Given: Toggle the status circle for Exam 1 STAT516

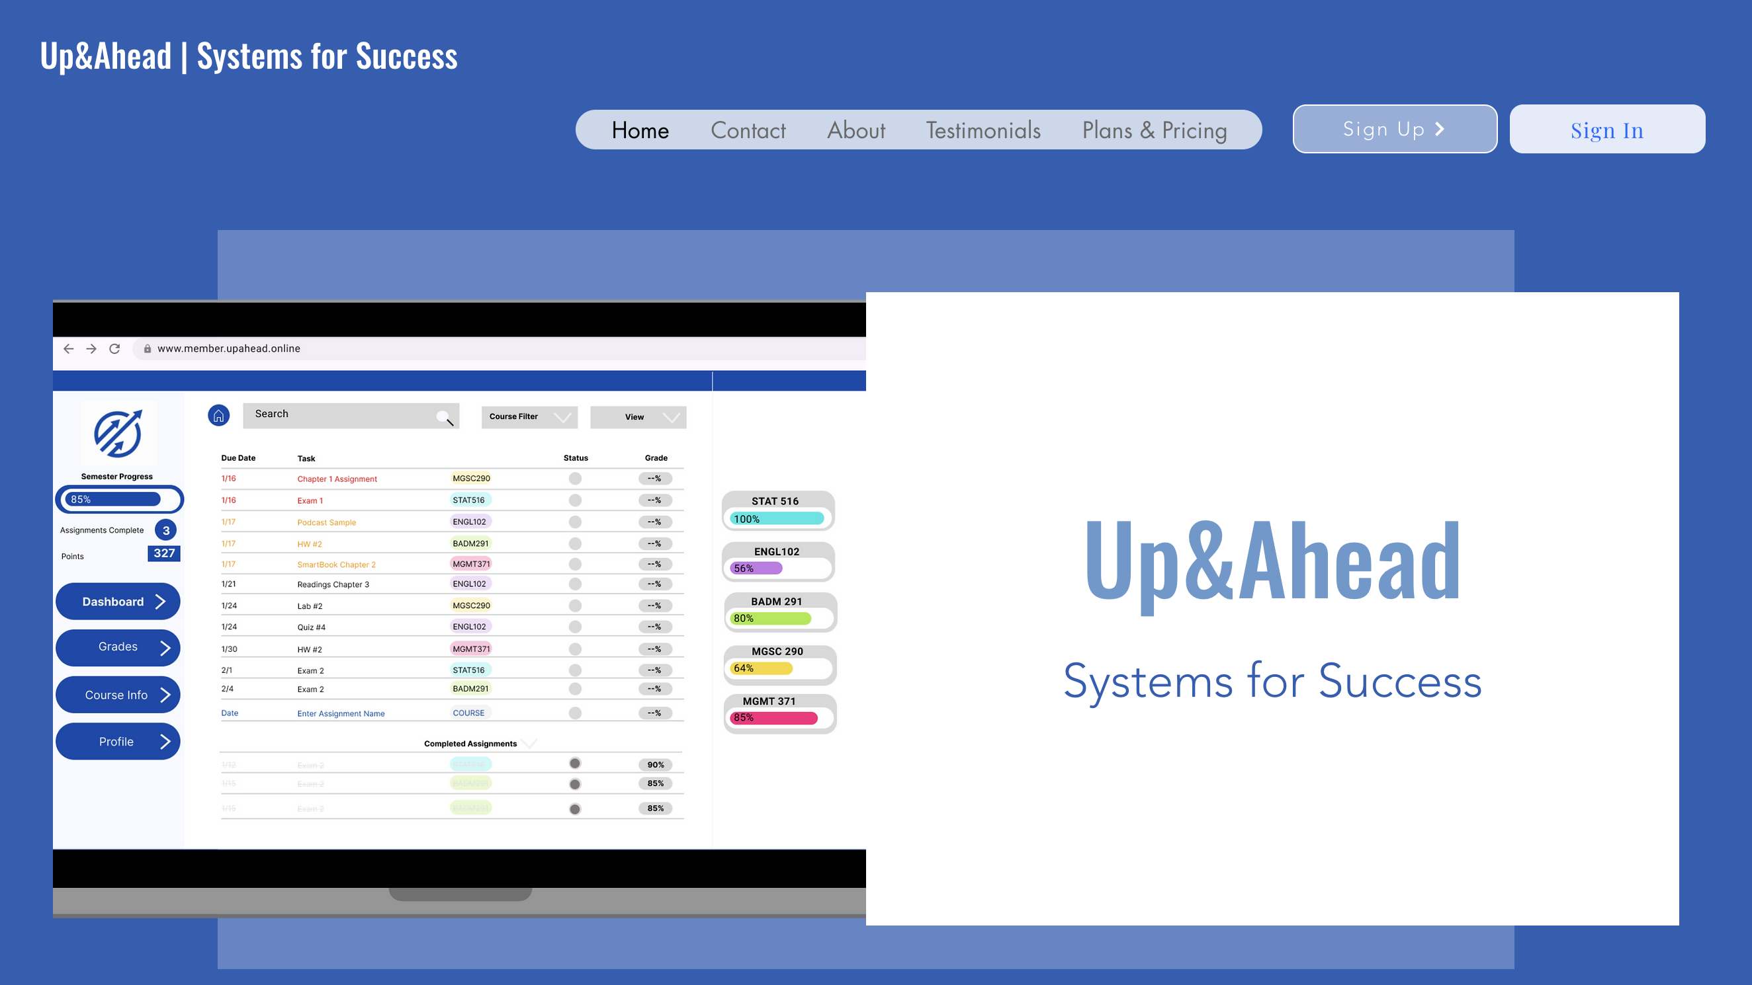Looking at the screenshot, I should coord(575,500).
